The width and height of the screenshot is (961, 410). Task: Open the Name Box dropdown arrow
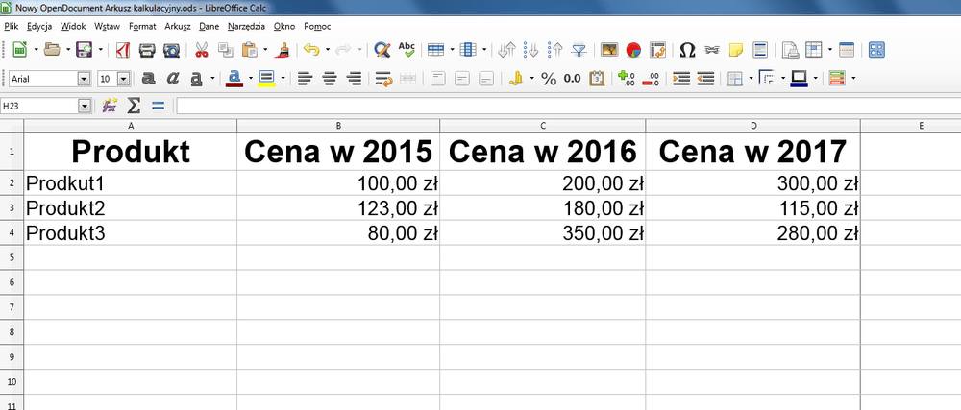click(84, 106)
